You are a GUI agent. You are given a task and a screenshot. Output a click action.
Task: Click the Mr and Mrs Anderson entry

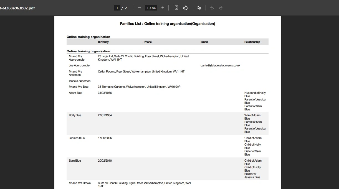pos(75,73)
